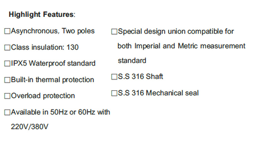
Task: Select the Class insulation: 130 text
Action: 45,47
